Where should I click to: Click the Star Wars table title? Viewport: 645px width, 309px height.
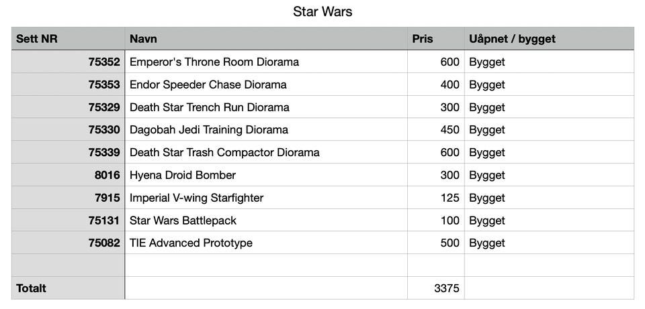322,12
